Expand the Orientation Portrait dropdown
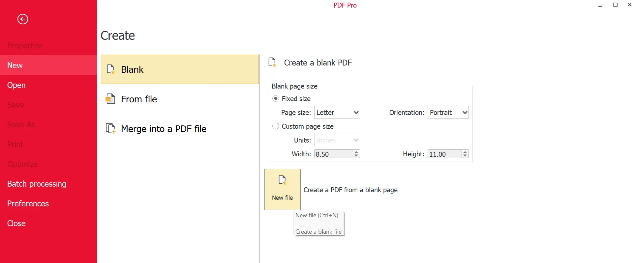This screenshot has width=635, height=263. [x=448, y=113]
